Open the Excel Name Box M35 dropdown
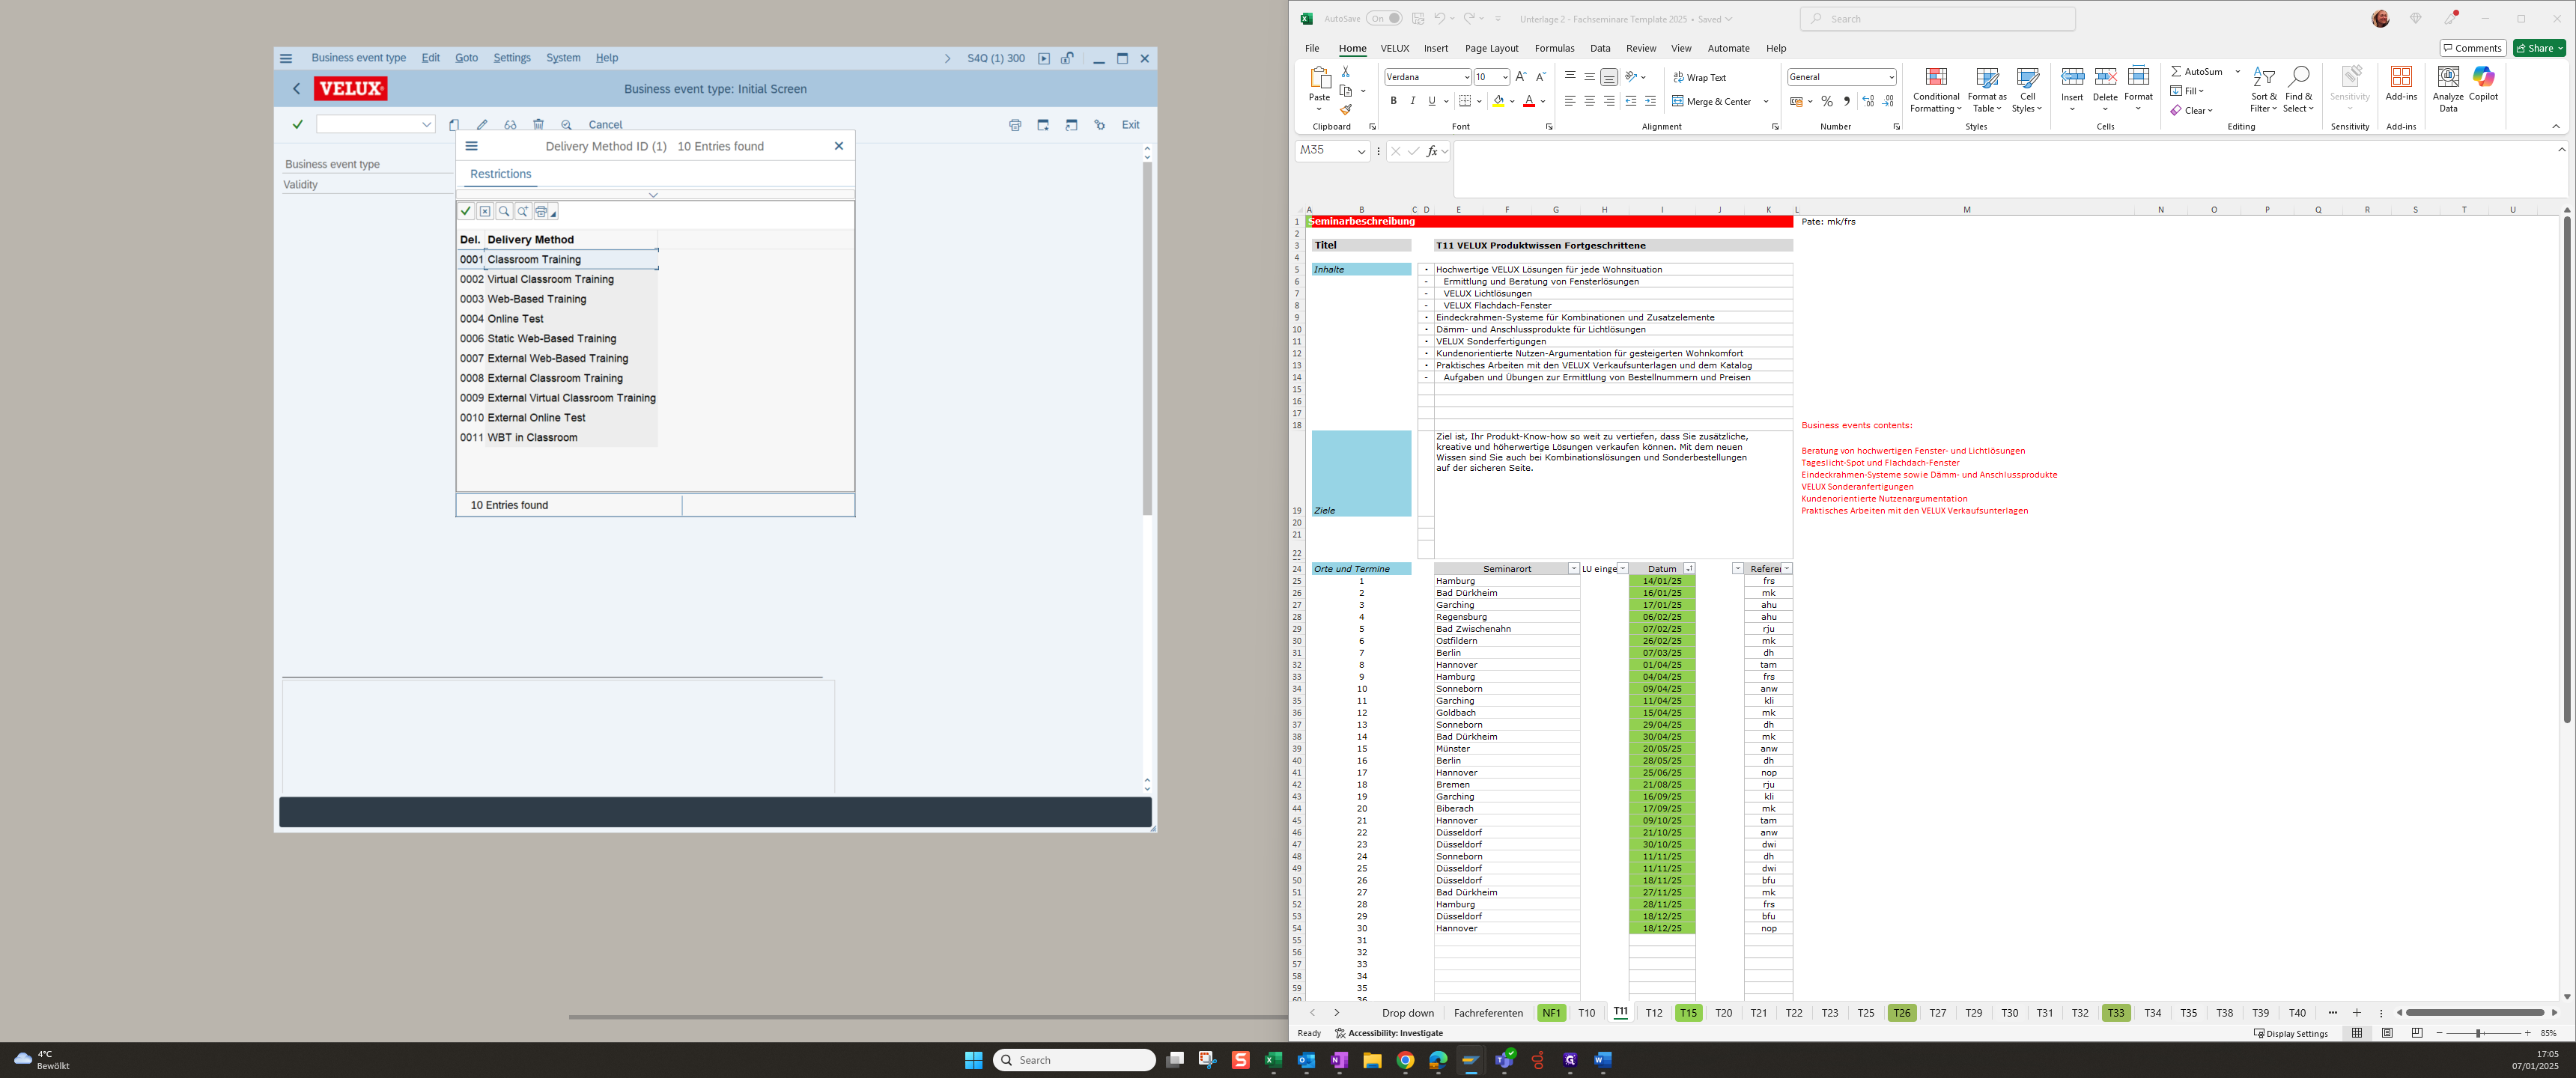 pyautogui.click(x=1361, y=151)
